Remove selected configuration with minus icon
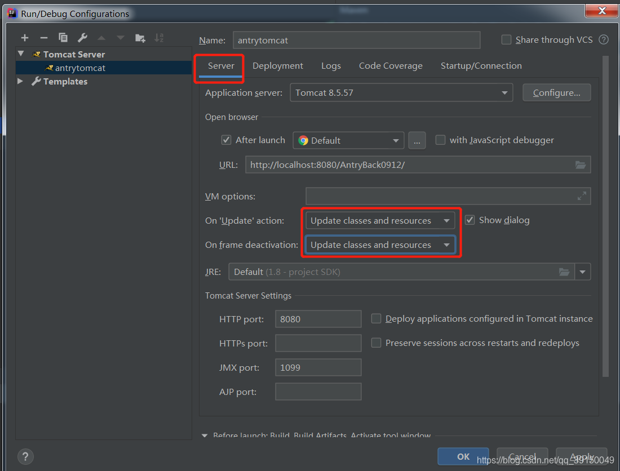620x471 pixels. (44, 38)
